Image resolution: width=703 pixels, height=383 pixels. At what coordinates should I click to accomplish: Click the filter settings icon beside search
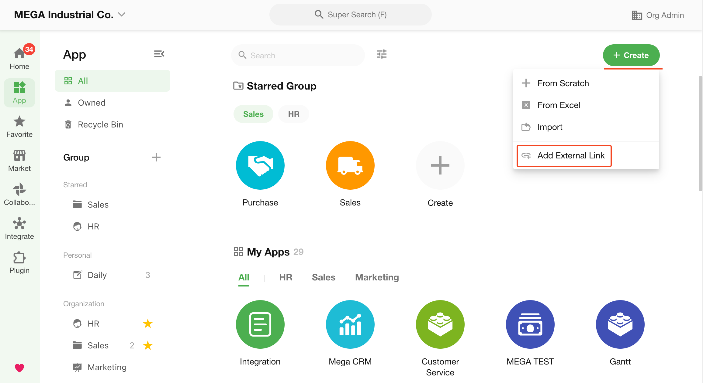point(382,54)
